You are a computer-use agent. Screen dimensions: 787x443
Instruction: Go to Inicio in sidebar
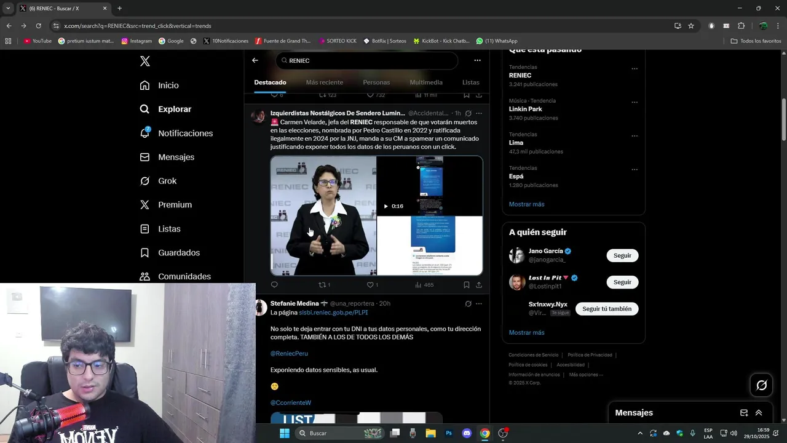click(159, 86)
